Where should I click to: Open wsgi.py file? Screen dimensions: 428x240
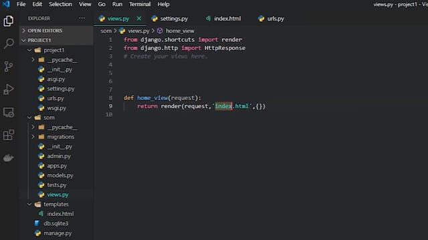point(56,108)
